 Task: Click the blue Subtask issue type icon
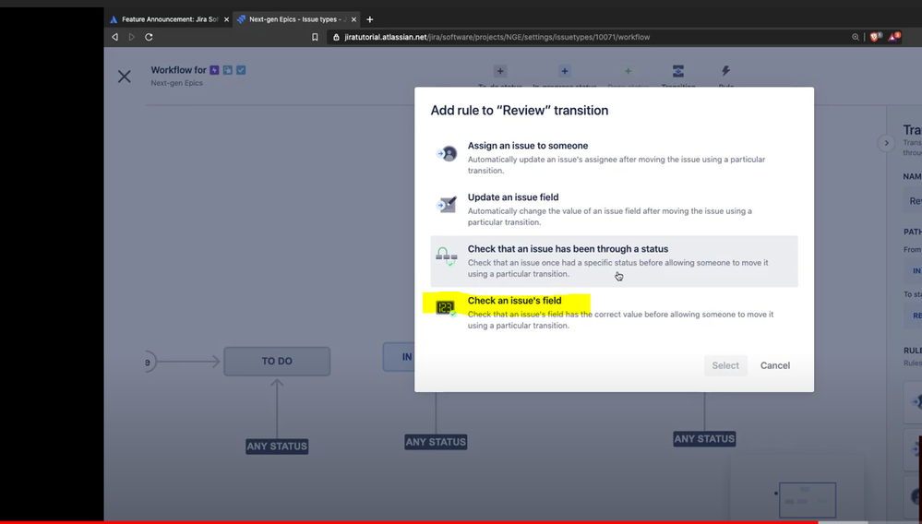click(x=228, y=70)
